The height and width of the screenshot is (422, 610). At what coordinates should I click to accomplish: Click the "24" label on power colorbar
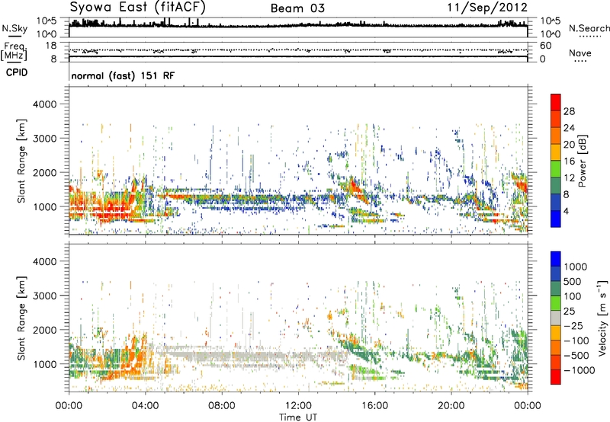pyautogui.click(x=569, y=128)
